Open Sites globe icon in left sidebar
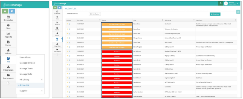The image size is (243, 99). [8, 25]
